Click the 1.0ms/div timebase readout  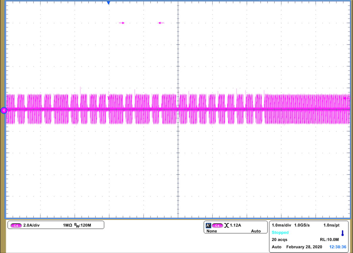point(282,225)
